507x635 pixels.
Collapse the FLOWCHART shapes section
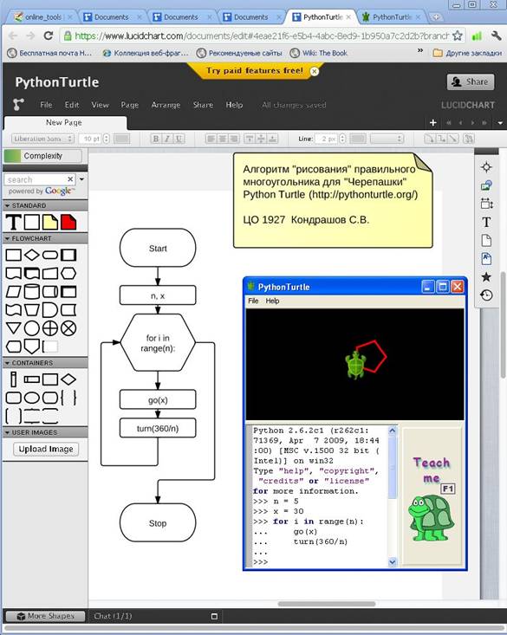coord(7,238)
